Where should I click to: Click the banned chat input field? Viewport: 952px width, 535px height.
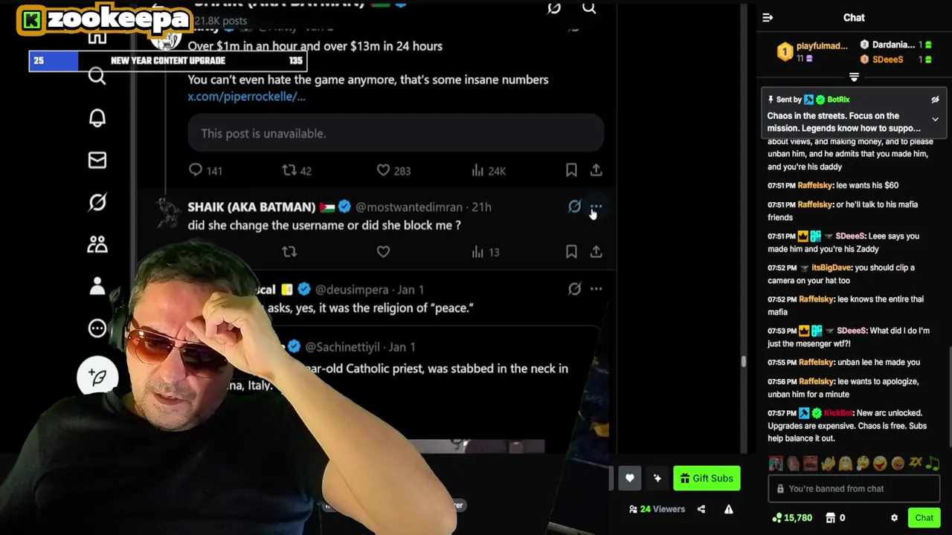(854, 489)
